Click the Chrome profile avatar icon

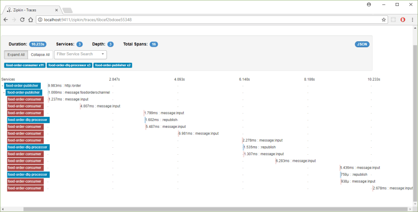[369, 4]
